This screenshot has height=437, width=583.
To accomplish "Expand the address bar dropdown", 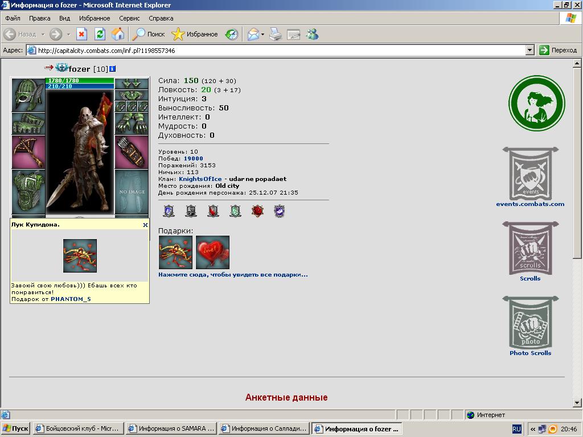I will 530,50.
